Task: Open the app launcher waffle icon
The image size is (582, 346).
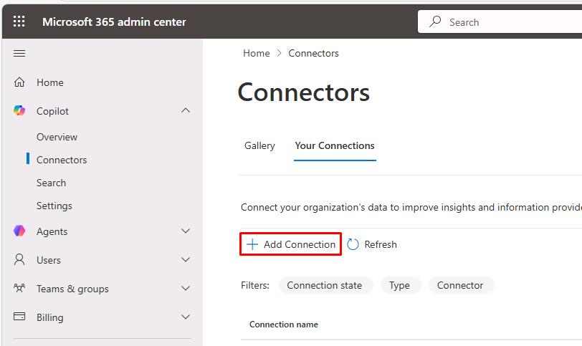Action: pos(19,21)
